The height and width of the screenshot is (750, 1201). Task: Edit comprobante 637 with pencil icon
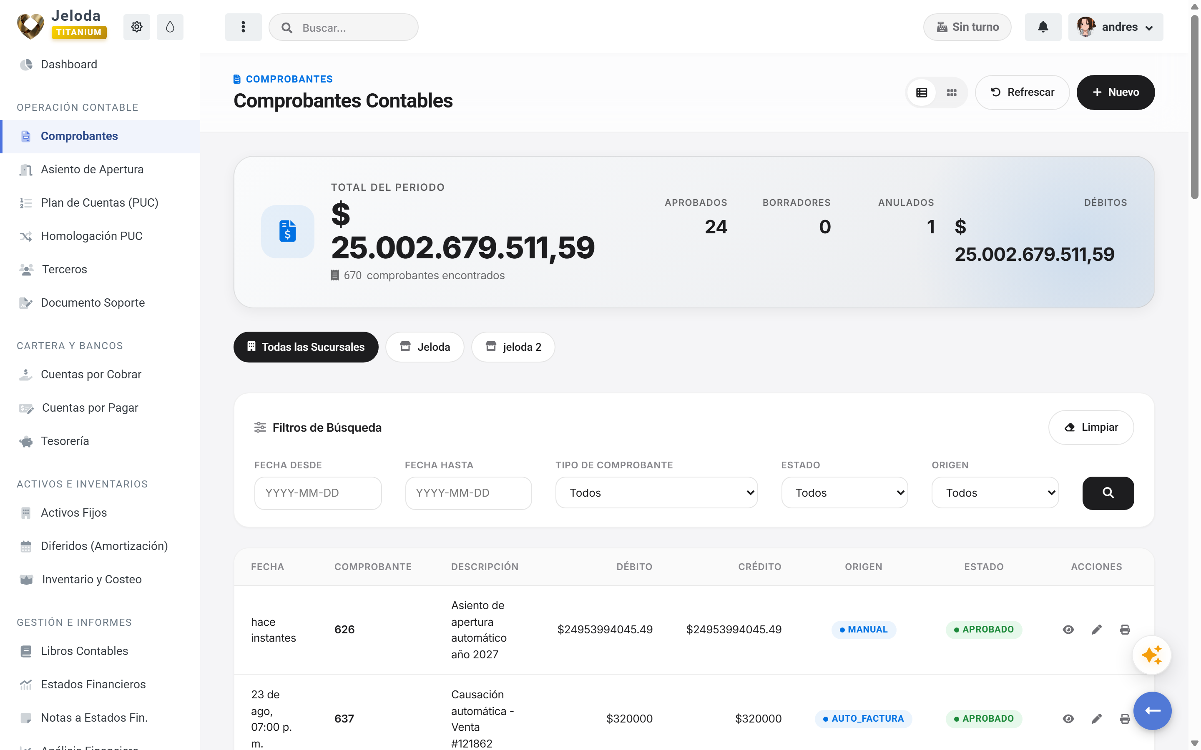click(1096, 719)
